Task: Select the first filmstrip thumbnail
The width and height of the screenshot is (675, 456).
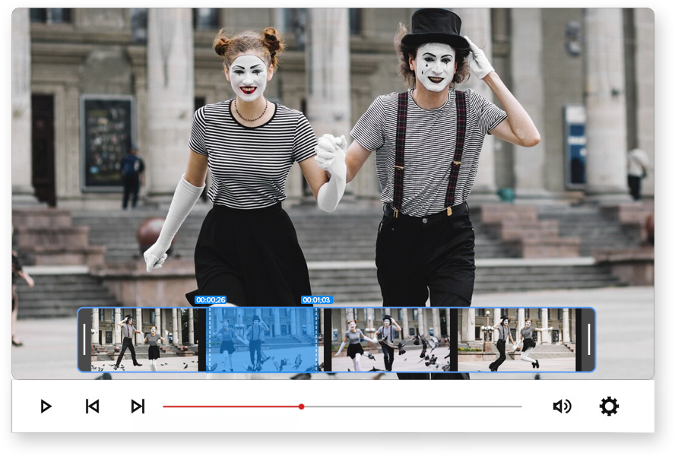Action: tap(144, 340)
